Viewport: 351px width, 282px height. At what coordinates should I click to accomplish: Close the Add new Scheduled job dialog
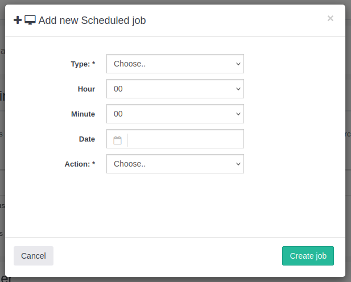(330, 18)
